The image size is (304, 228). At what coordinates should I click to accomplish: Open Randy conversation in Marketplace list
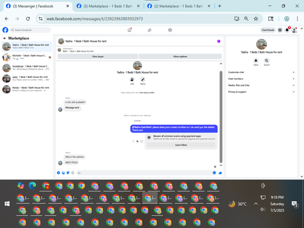click(27, 89)
